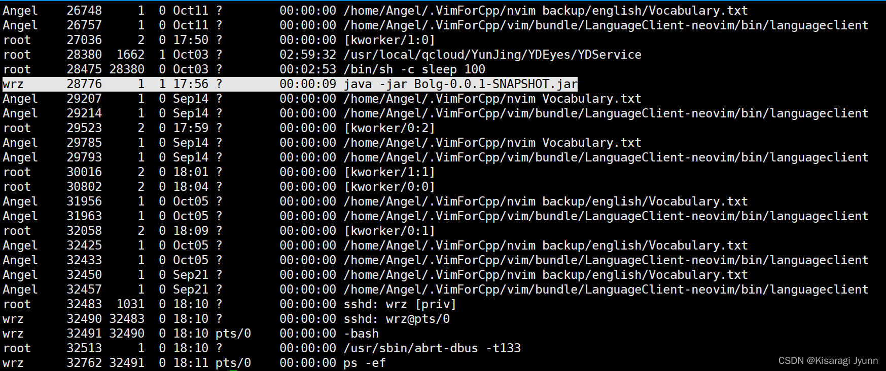The height and width of the screenshot is (371, 886).
Task: Select the /bin/sh -c sleep 100 command
Action: (x=414, y=69)
